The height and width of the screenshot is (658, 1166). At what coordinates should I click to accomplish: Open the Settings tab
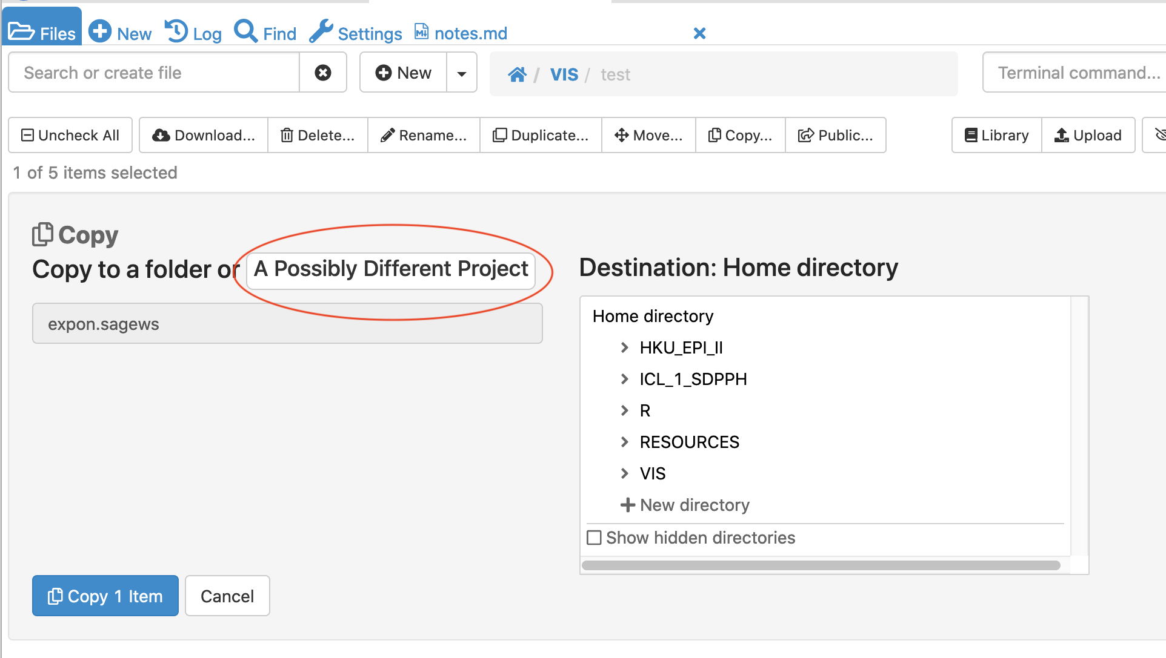pos(356,33)
